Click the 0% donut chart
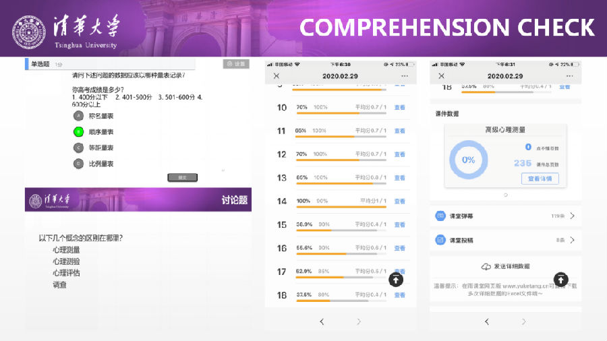The width and height of the screenshot is (607, 341). click(x=468, y=160)
